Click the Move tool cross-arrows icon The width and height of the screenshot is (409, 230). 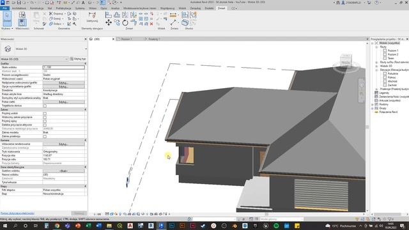(109, 23)
